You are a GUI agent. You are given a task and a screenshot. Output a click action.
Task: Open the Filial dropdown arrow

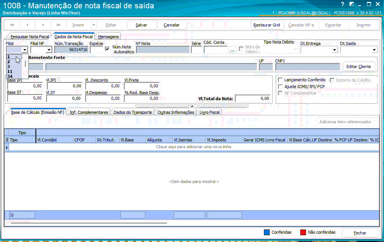point(25,50)
